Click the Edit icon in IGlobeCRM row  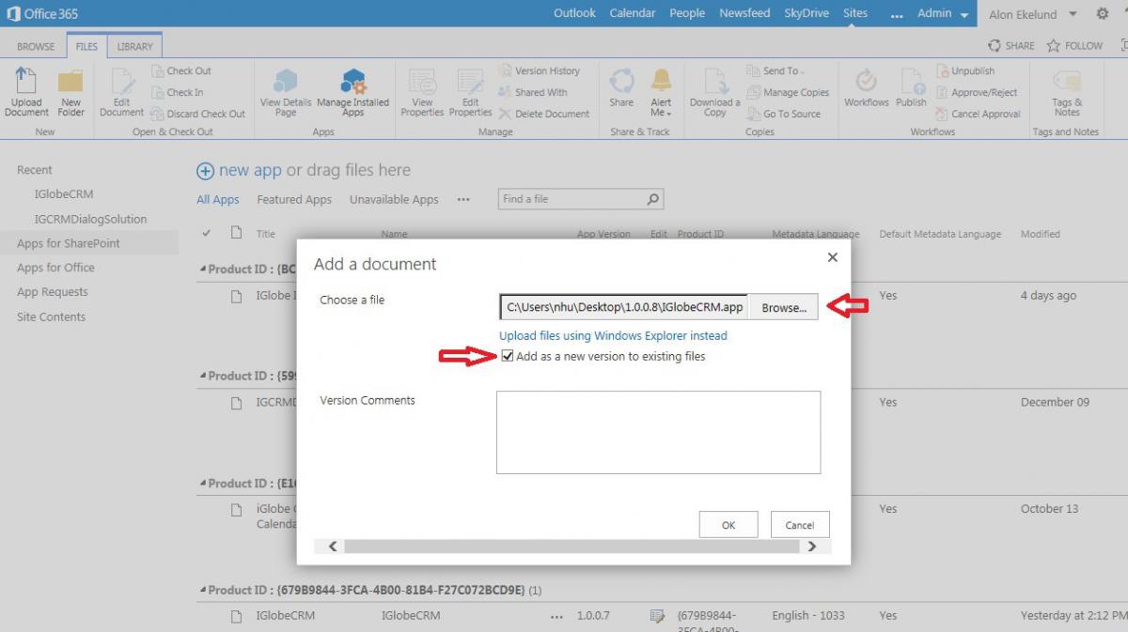tap(657, 616)
